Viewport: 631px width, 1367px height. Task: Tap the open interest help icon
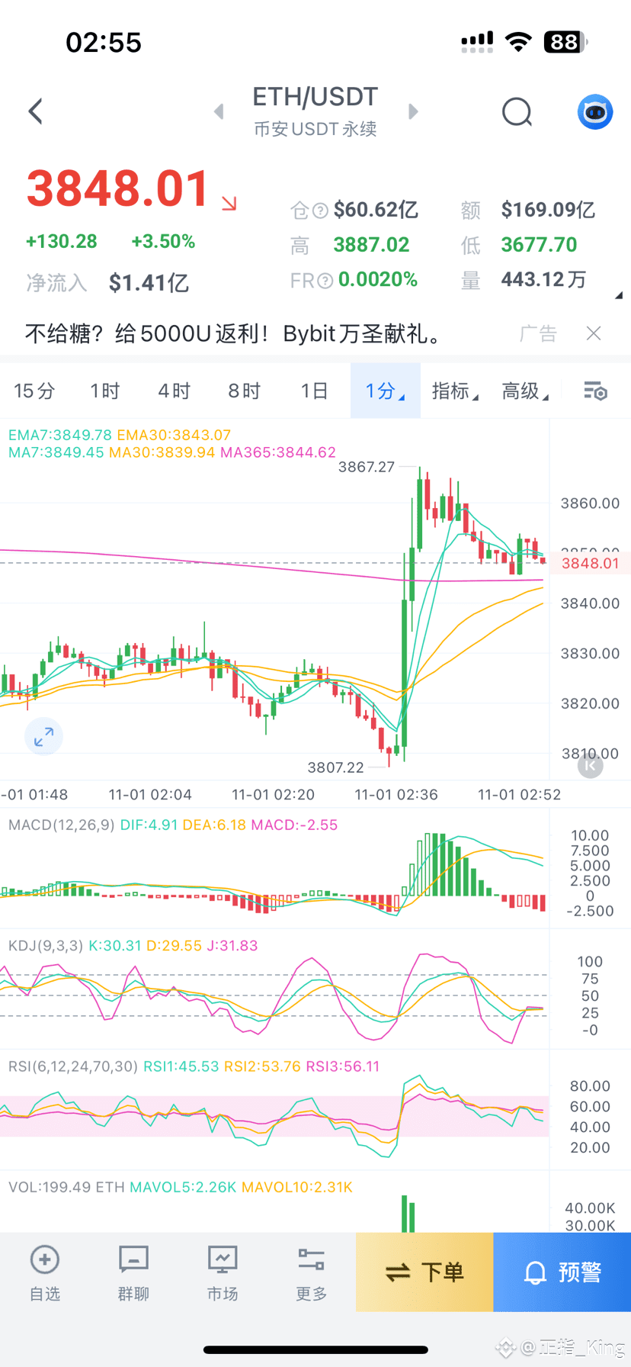321,211
